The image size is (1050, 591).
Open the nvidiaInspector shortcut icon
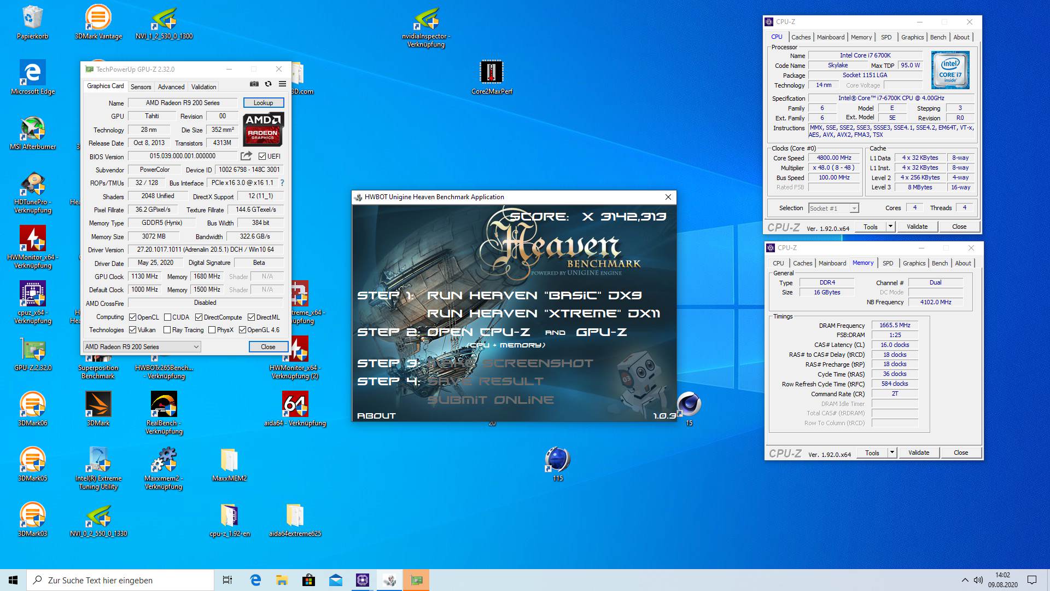tap(426, 26)
